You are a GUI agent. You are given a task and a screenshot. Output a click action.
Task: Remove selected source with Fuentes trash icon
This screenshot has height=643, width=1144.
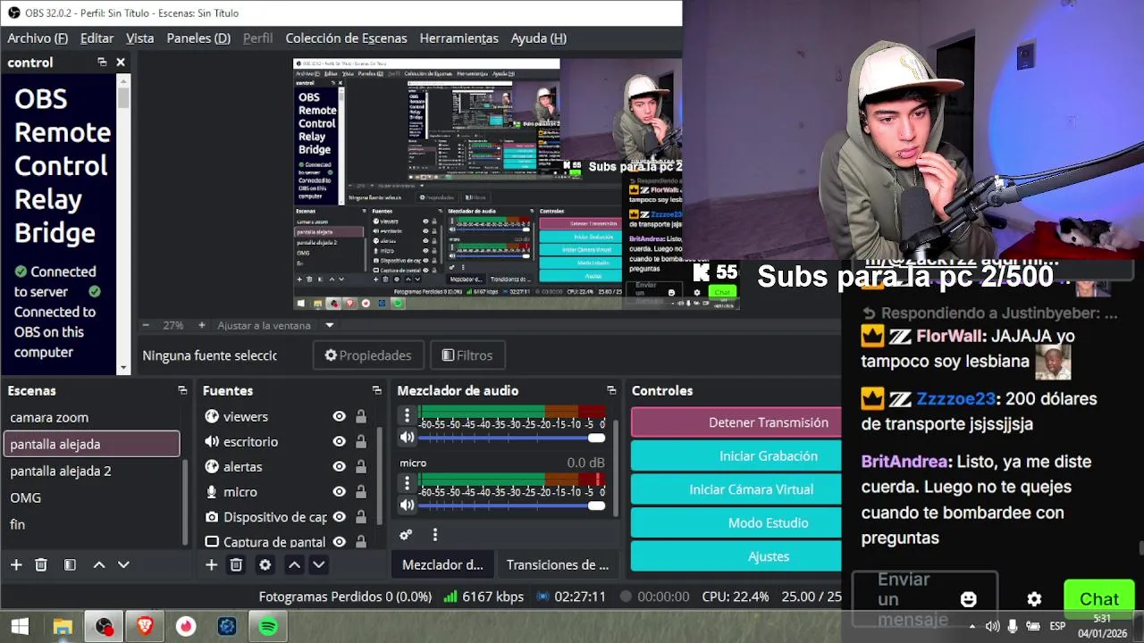pyautogui.click(x=236, y=564)
